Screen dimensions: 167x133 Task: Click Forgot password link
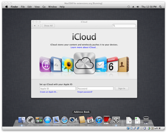(x=85, y=92)
